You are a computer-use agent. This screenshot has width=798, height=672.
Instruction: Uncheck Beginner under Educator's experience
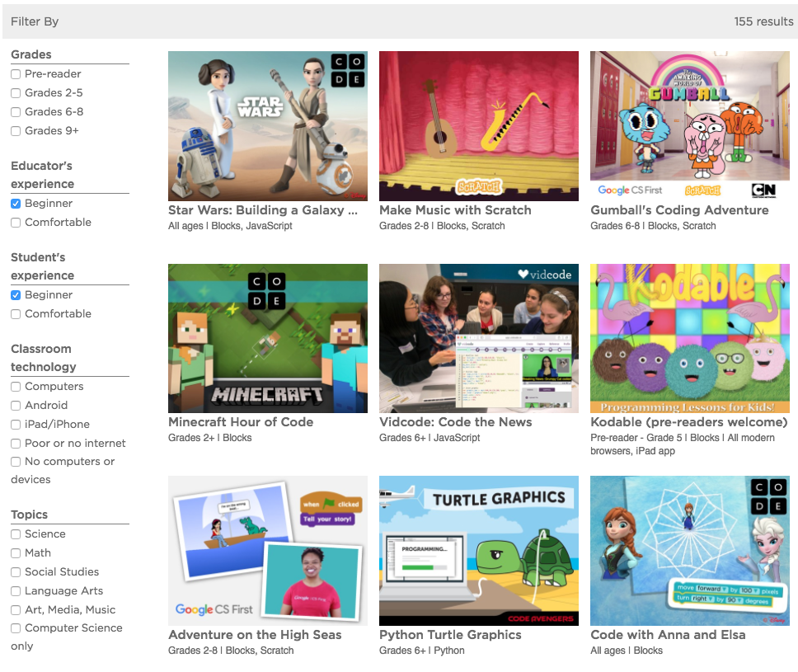point(16,204)
